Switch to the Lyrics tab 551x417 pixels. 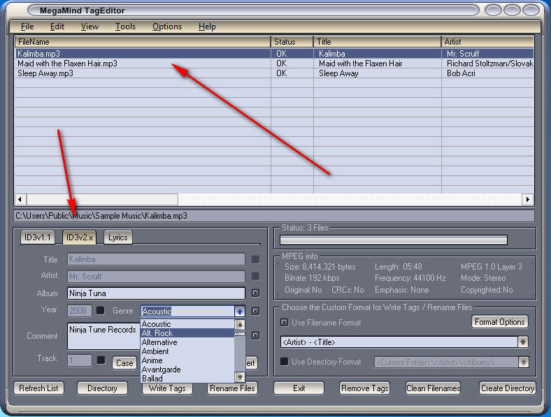pyautogui.click(x=118, y=237)
